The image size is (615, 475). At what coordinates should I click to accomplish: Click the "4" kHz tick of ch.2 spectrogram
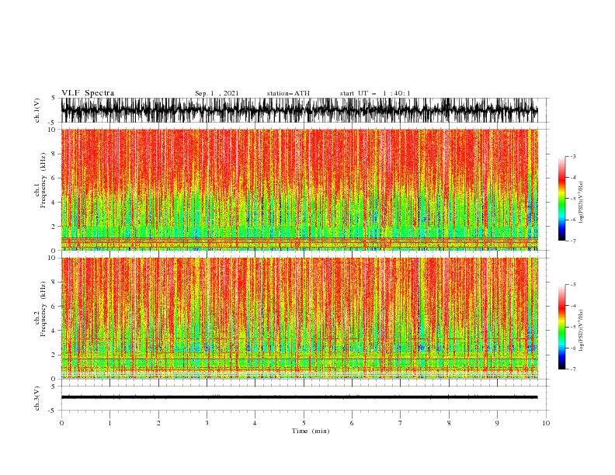point(54,331)
